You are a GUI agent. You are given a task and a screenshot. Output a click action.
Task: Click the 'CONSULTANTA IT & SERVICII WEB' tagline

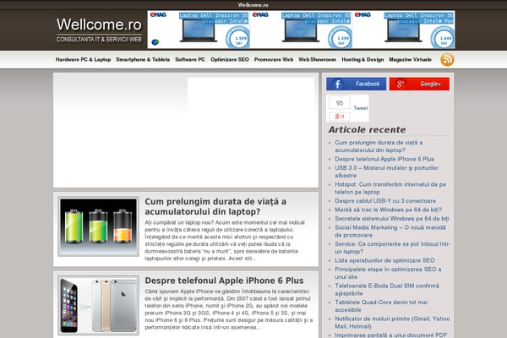coord(99,39)
